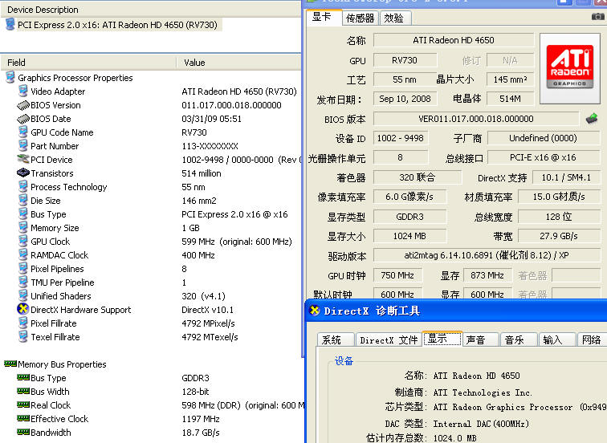Click the Die Size row icon
Image resolution: width=607 pixels, height=443 pixels.
pyautogui.click(x=23, y=201)
